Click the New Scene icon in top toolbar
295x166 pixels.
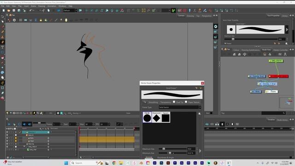tap(3, 11)
